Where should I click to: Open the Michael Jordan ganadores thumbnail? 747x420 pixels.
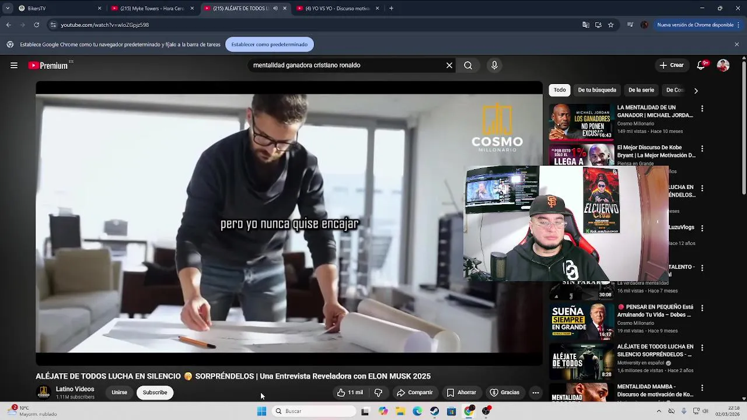point(581,122)
